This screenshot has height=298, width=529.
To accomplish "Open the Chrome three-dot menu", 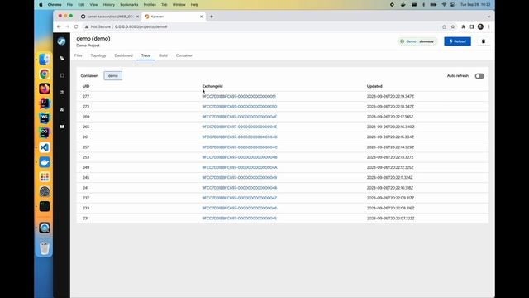I will 488,26.
